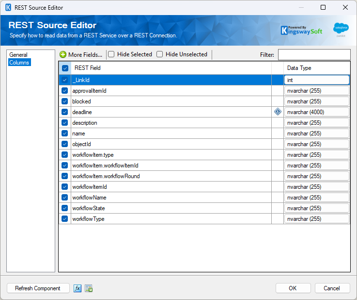Uncheck the objectId field checkbox
Viewport: 357px width, 300px height.
pos(64,144)
